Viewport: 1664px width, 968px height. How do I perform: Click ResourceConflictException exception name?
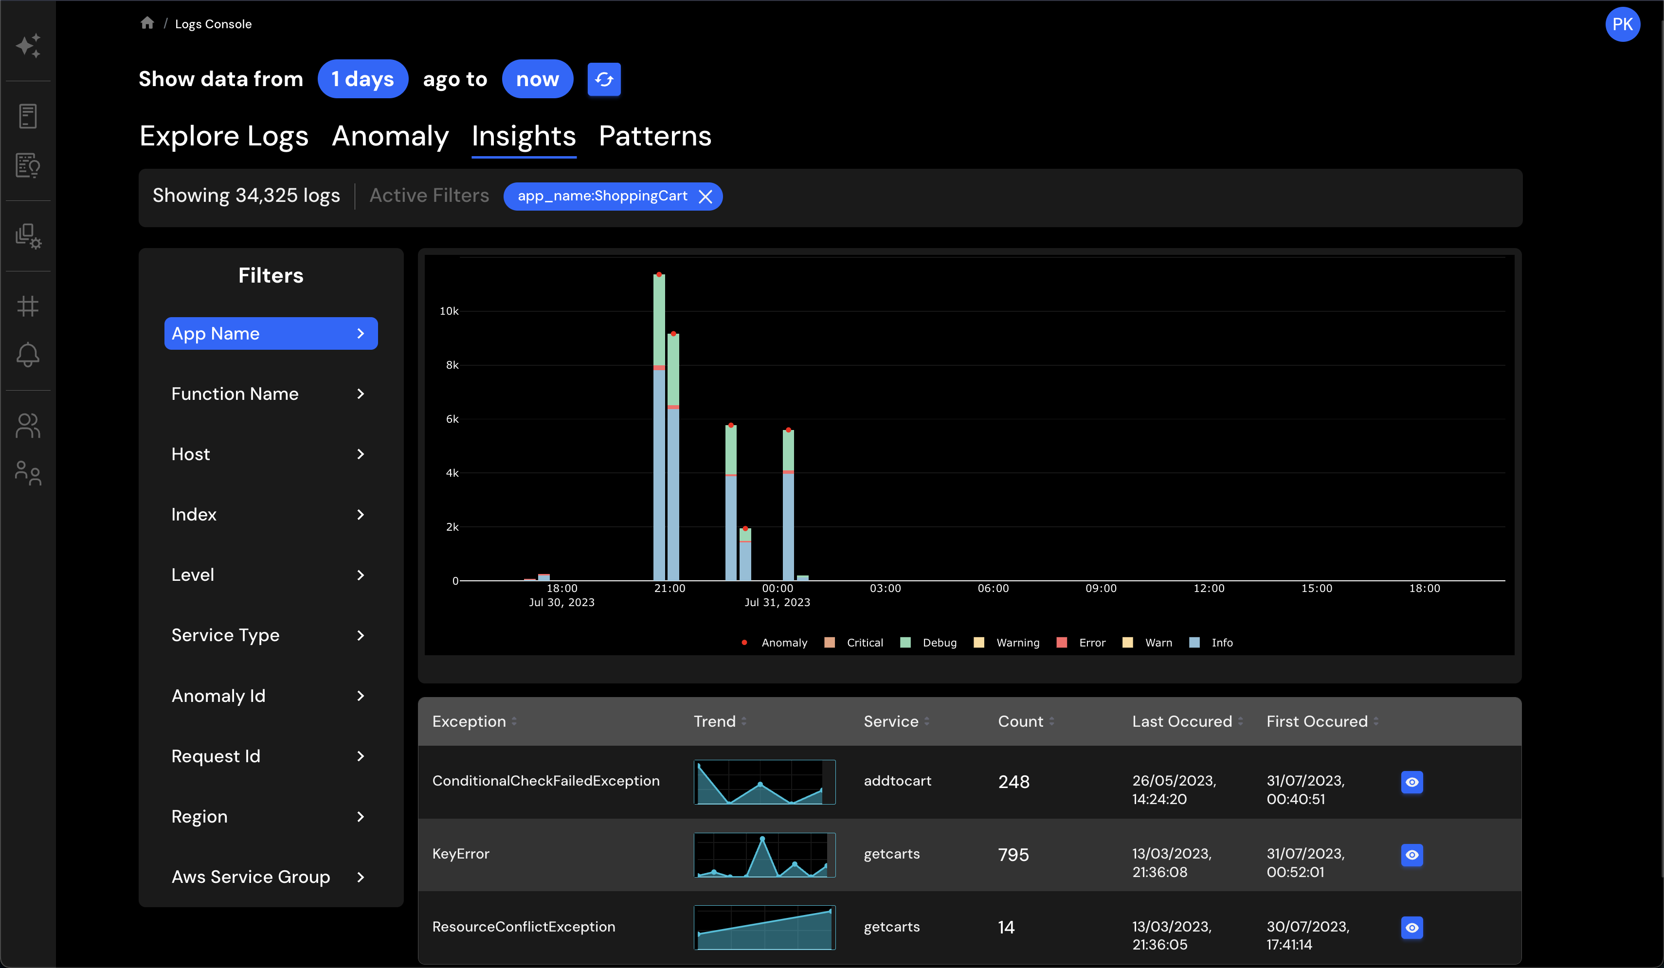(524, 926)
